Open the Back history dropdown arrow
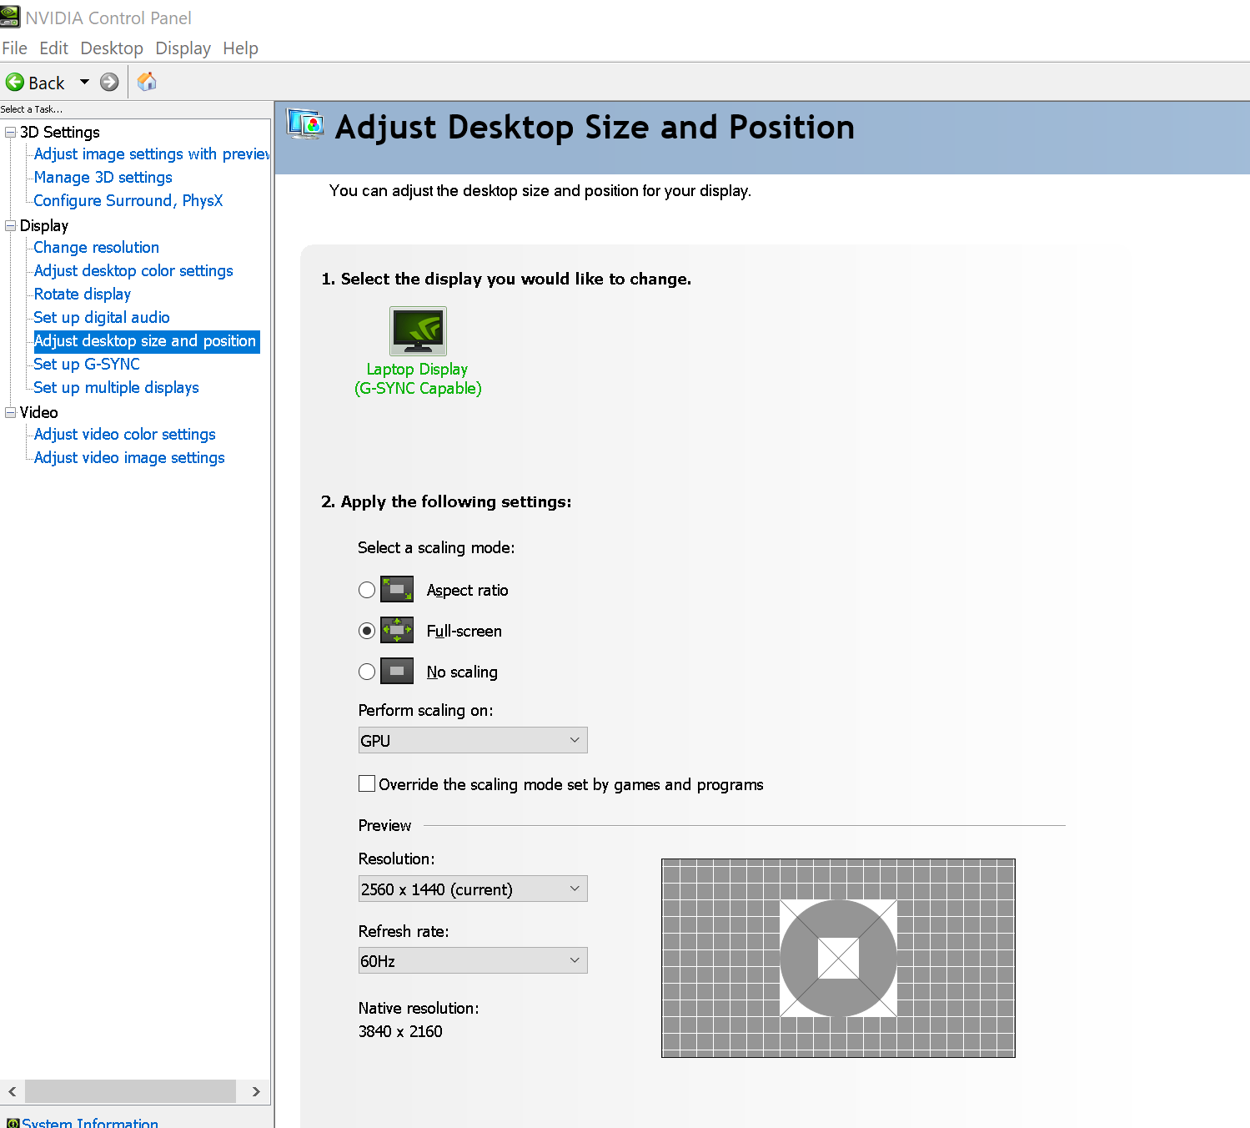 point(84,82)
